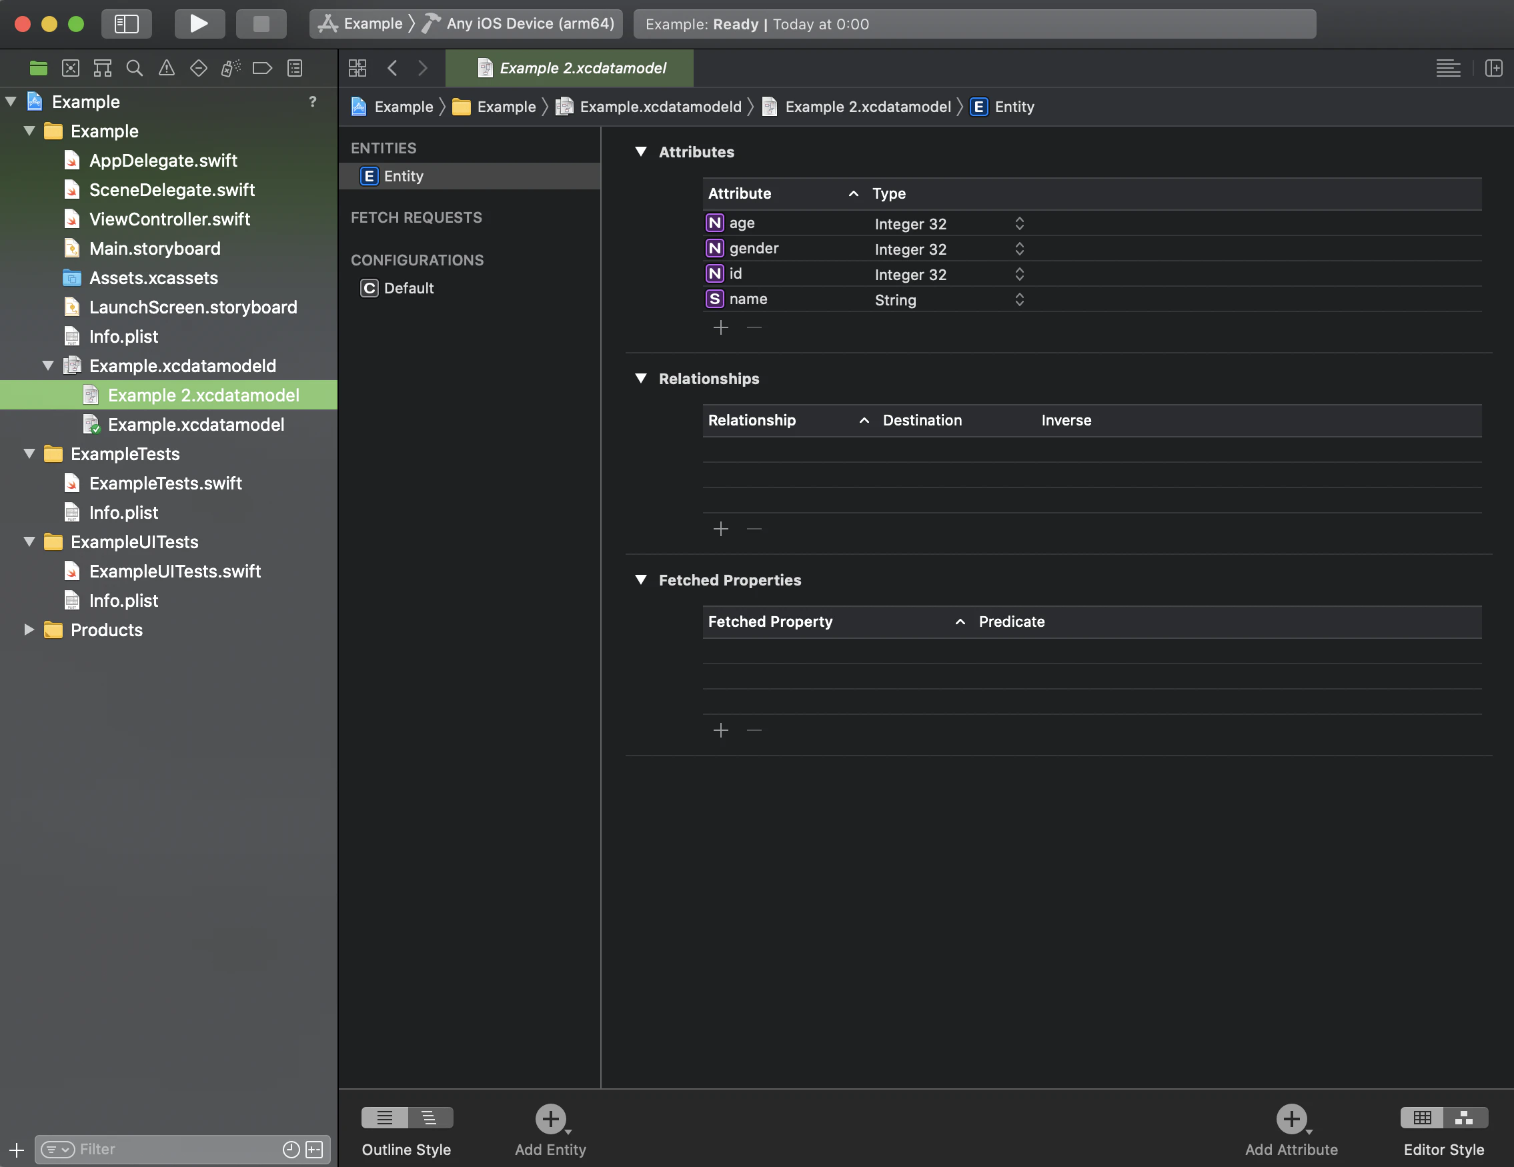
Task: Switch Outline Style to hierarchical view
Action: coord(430,1117)
